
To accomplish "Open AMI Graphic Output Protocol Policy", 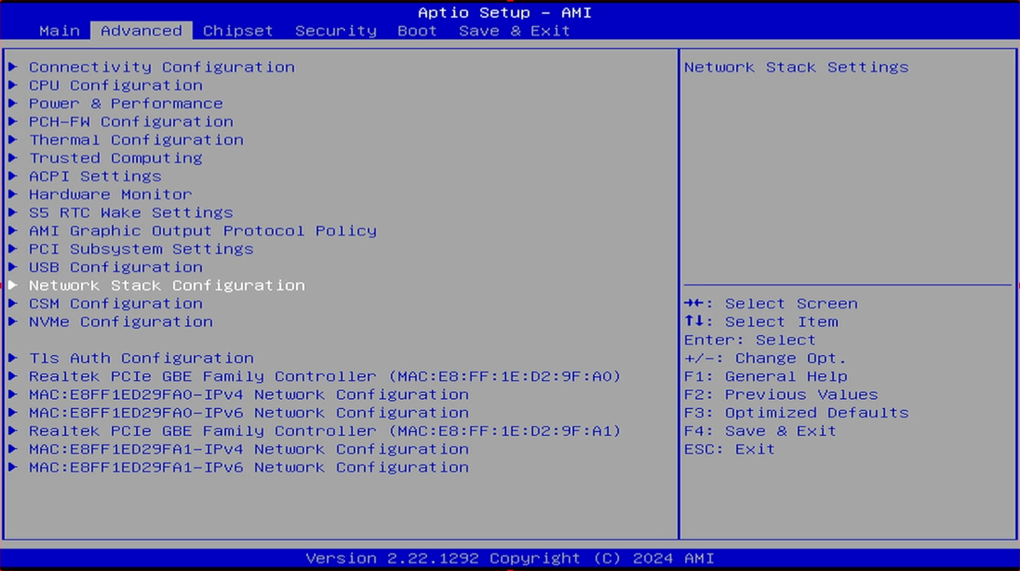I will 202,231.
